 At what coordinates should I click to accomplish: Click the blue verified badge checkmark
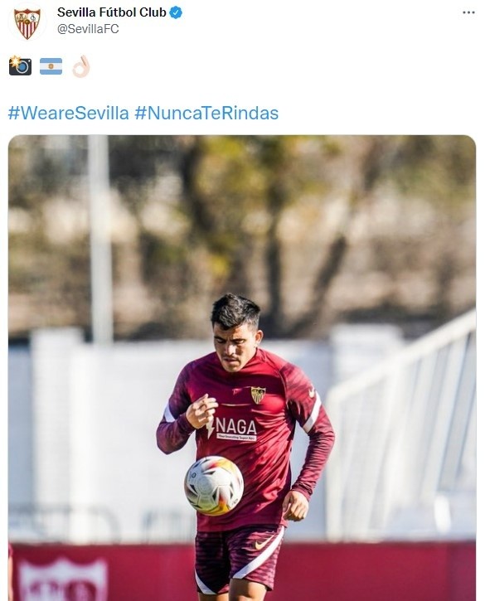176,12
